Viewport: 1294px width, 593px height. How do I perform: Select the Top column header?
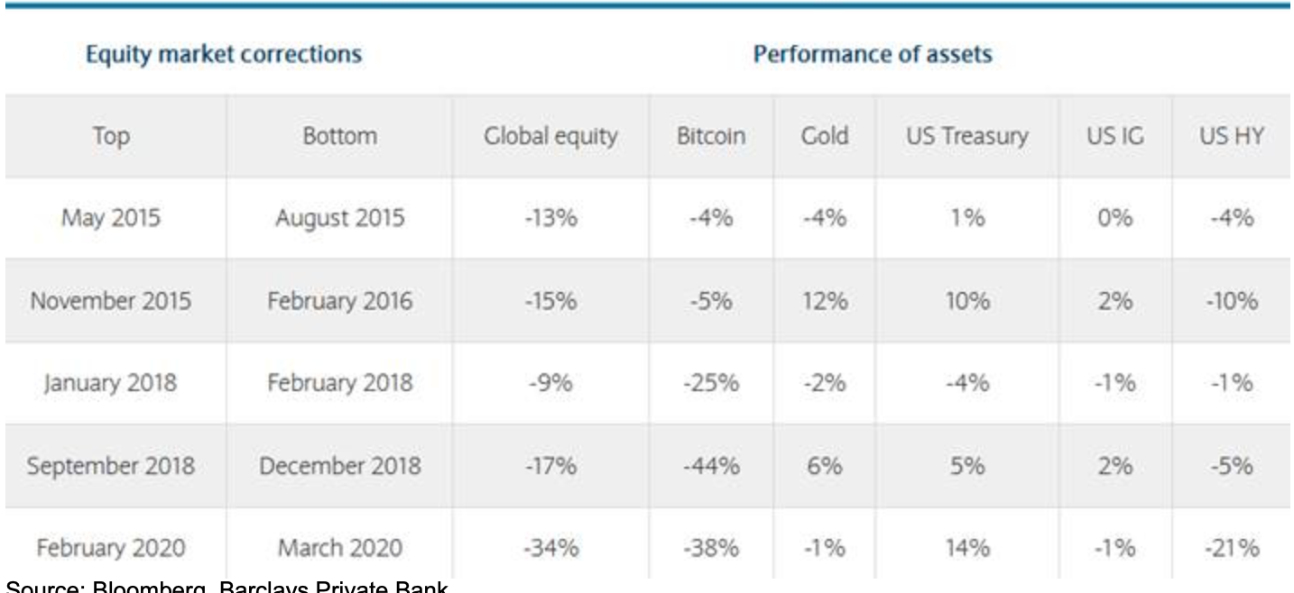click(x=110, y=136)
